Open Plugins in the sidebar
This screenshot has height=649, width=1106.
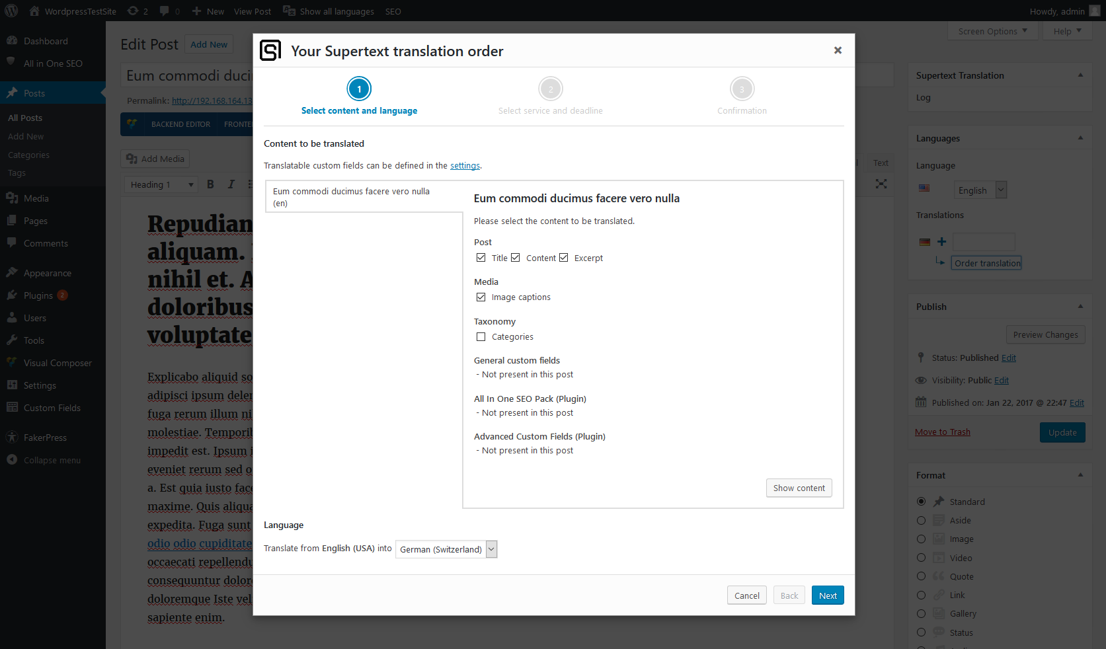[x=53, y=295]
